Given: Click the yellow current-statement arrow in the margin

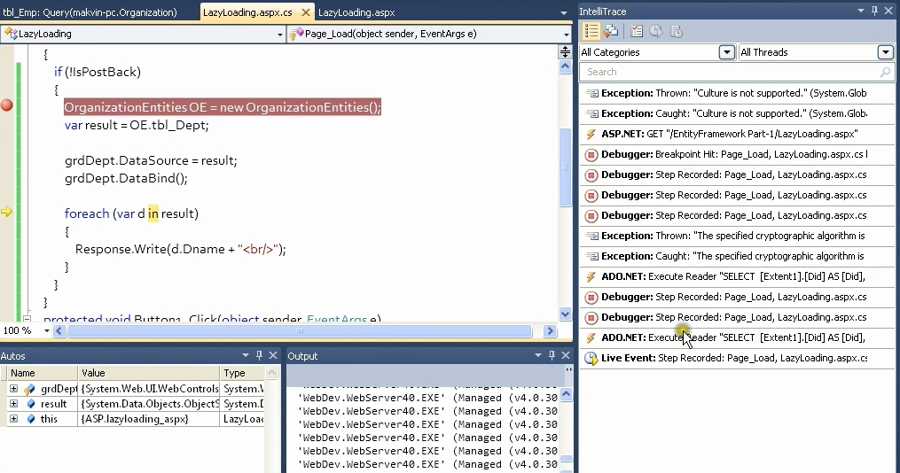Looking at the screenshot, I should coord(7,212).
